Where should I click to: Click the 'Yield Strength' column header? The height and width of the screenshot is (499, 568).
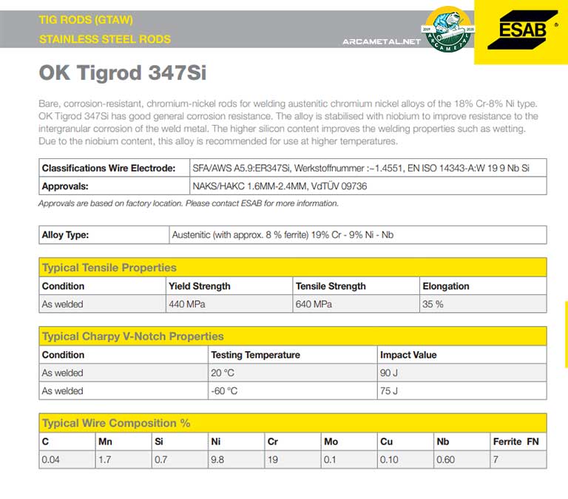pyautogui.click(x=199, y=286)
